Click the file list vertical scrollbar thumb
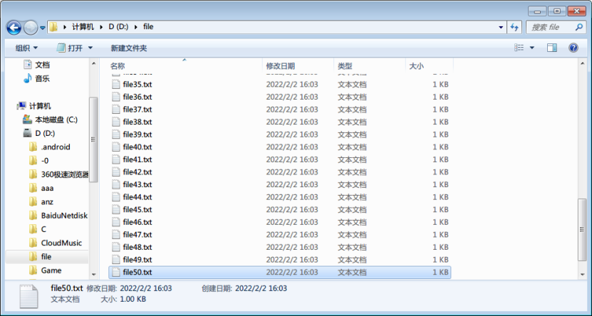Screen dimensions: 592x316 pyautogui.click(x=582, y=229)
